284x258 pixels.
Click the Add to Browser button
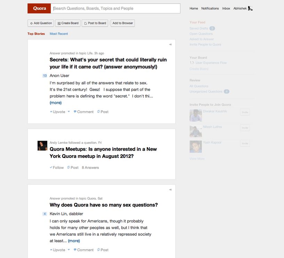(x=123, y=23)
